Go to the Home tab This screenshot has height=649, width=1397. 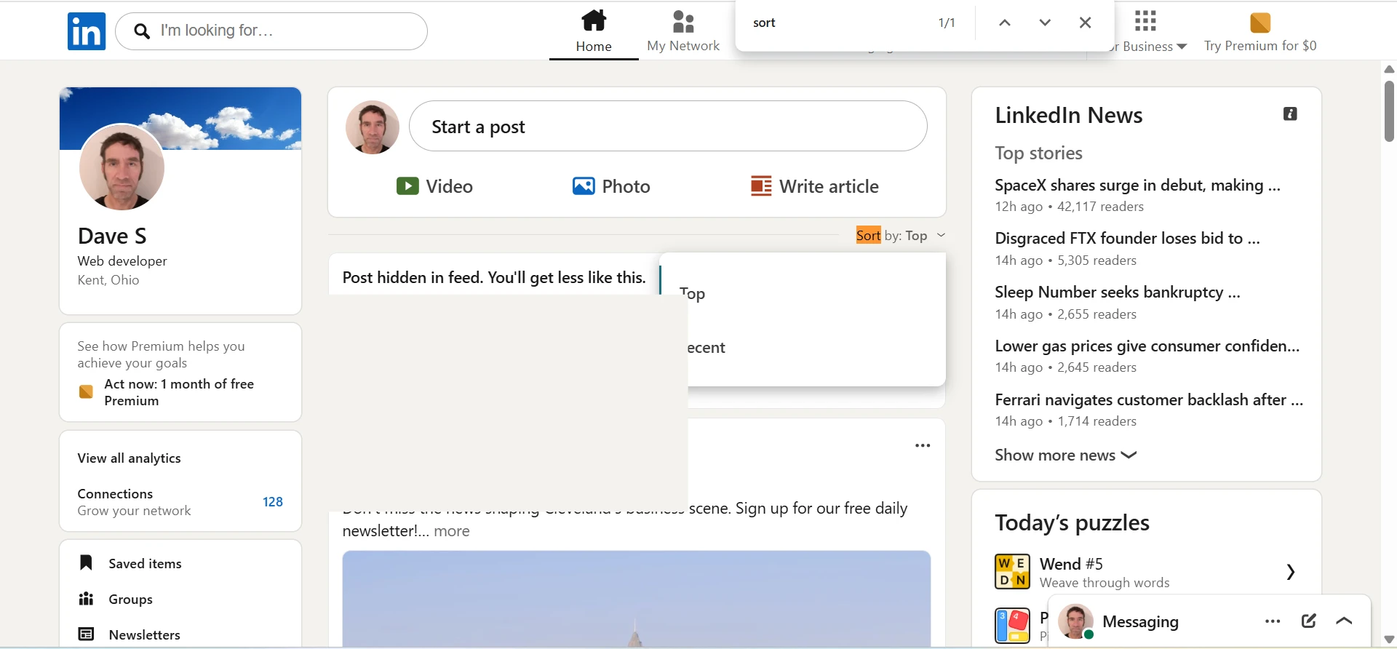pos(594,31)
